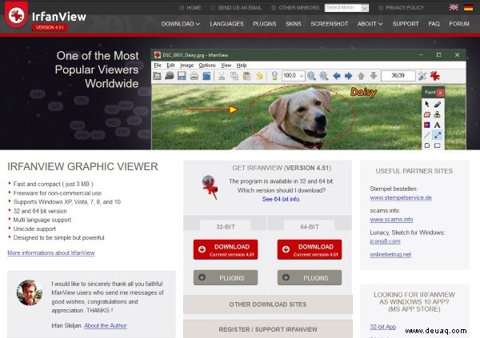
Task: Click the Zoom in magnifier icon
Action: point(312,76)
